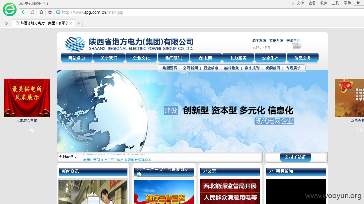Close the left floating ad via 关闭

[x=29, y=131]
